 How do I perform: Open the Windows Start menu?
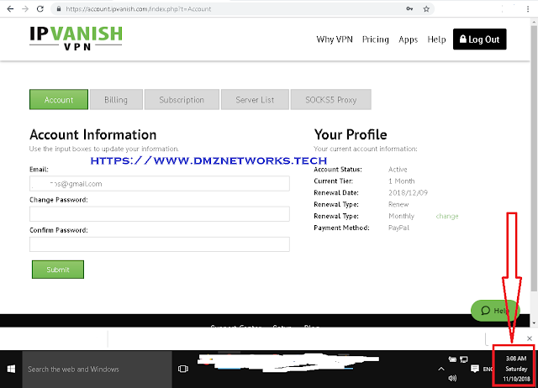(x=11, y=370)
